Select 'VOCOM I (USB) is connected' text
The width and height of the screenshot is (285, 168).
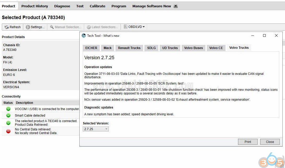point(47,109)
